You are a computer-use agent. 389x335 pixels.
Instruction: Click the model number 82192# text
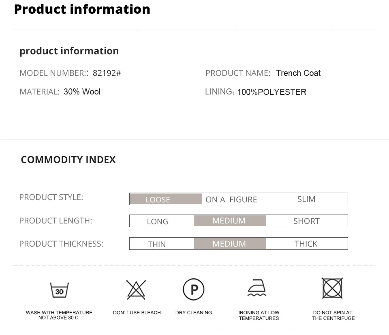pyautogui.click(x=107, y=73)
